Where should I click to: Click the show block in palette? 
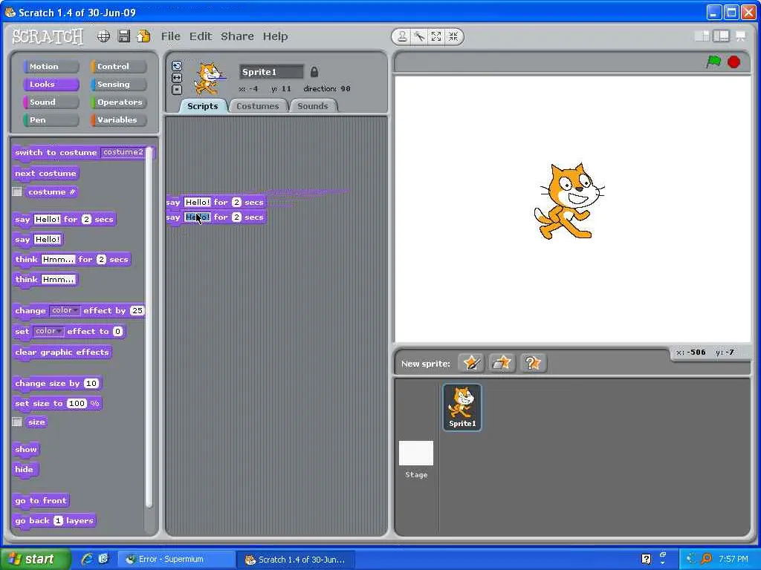pyautogui.click(x=26, y=449)
